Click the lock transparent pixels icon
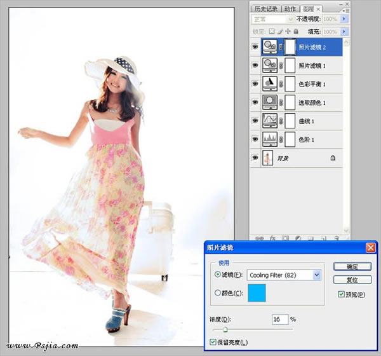 click(272, 31)
